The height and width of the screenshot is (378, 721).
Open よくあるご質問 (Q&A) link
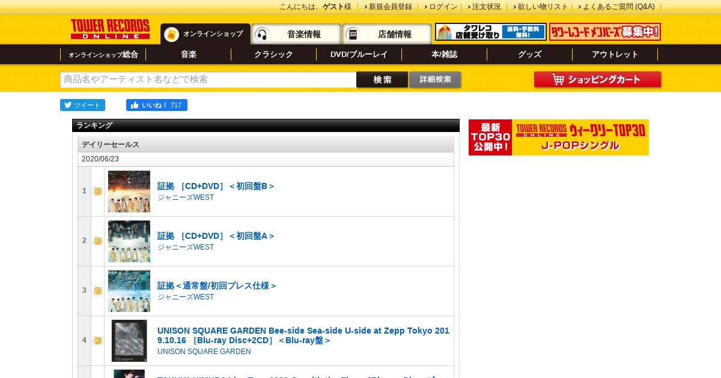(619, 7)
